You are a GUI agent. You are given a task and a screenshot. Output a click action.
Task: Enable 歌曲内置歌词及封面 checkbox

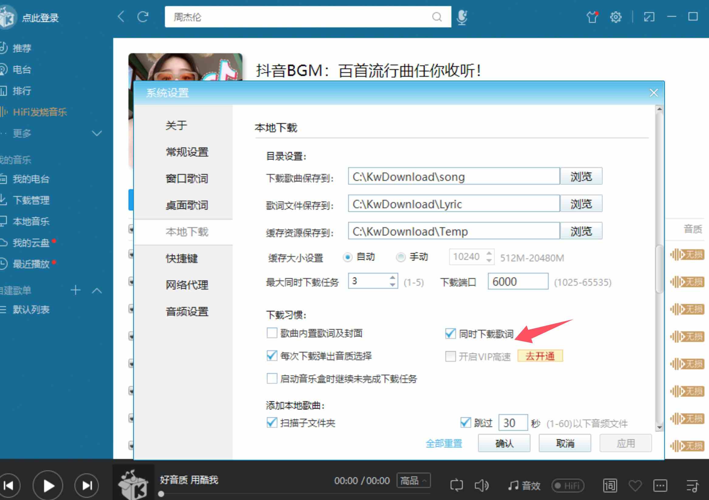(x=272, y=333)
